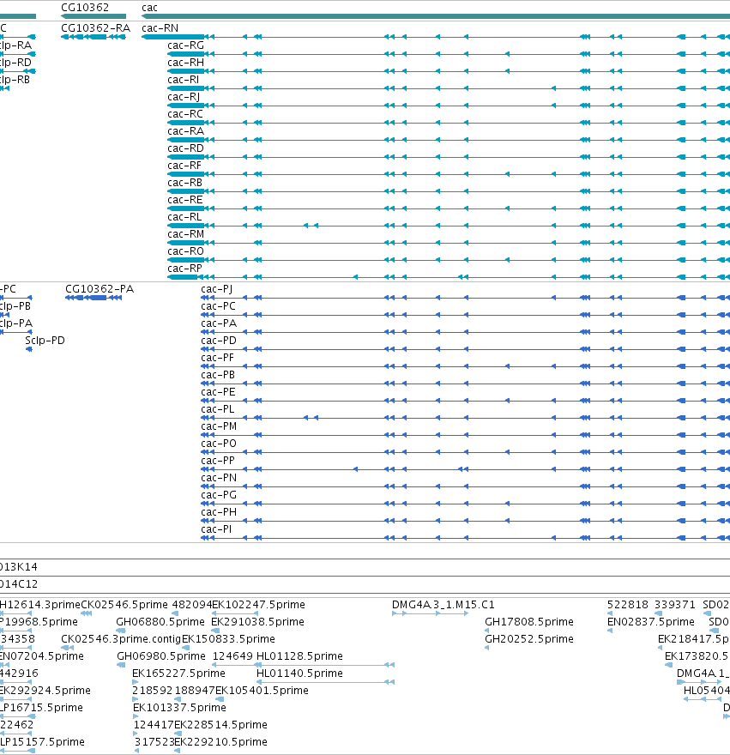This screenshot has width=730, height=755.
Task: Click the cac-PL protein label
Action: click(x=218, y=410)
